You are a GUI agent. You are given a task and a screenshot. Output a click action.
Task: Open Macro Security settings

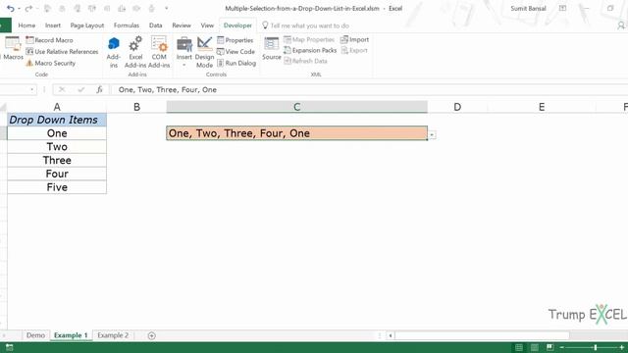[51, 63]
